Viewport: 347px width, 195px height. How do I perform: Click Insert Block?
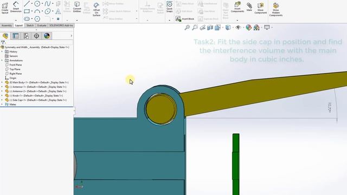point(185,19)
